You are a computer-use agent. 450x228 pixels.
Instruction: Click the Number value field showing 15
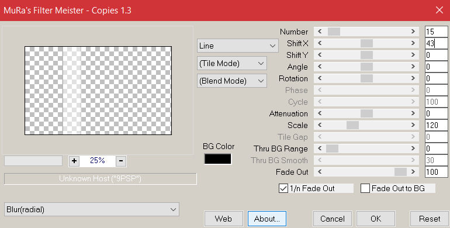coord(436,32)
